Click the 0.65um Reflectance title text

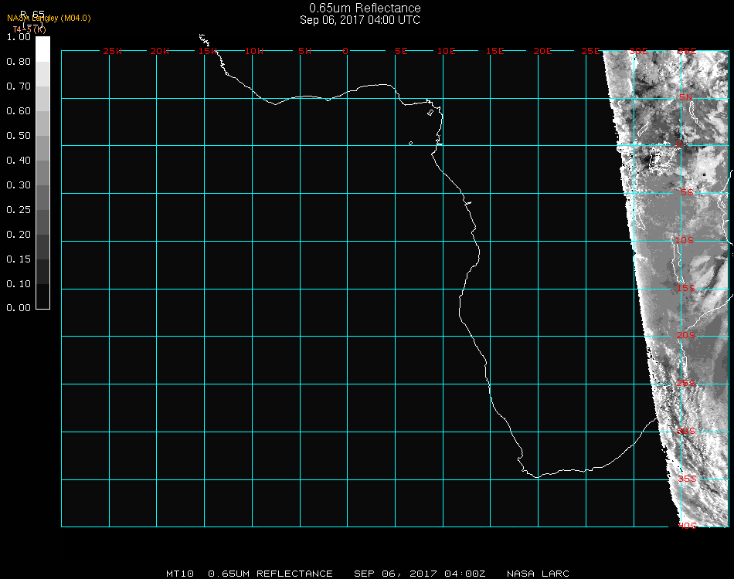[x=365, y=8]
